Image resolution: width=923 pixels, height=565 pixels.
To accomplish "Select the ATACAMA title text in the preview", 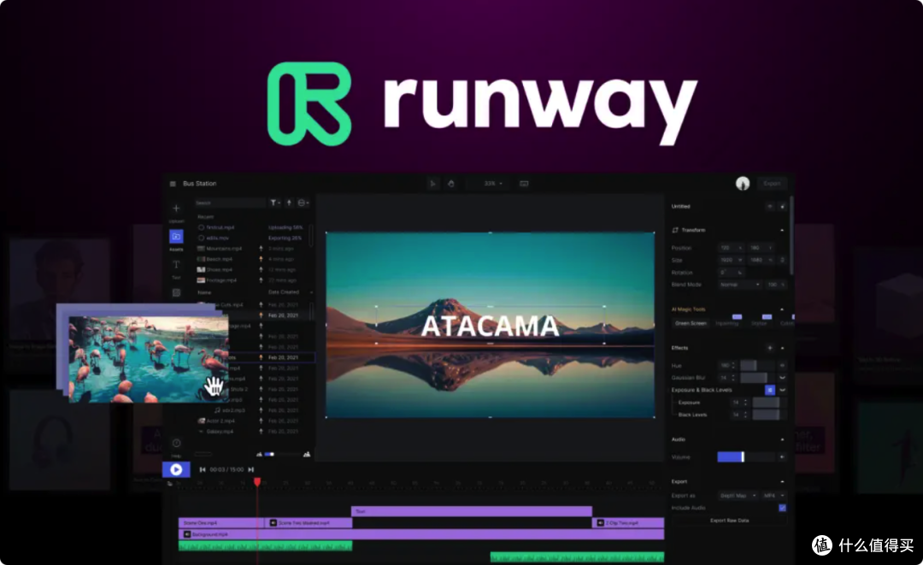I will [x=491, y=326].
